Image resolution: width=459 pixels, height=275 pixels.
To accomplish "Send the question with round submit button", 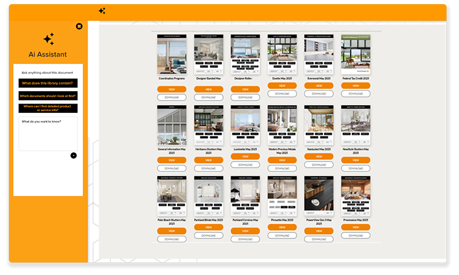I will coord(73,156).
